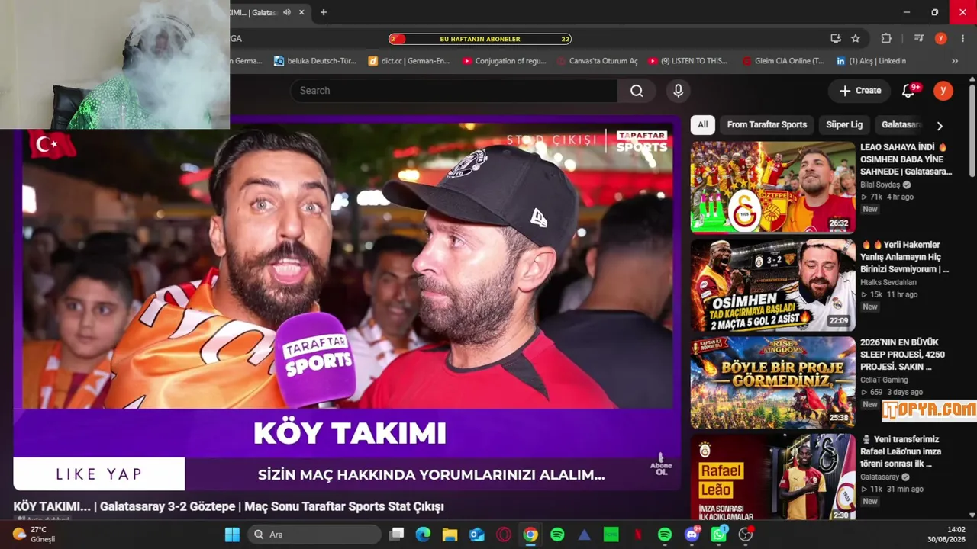Open the Rise of Kingdoms video thumbnail
Viewport: 977px width, 549px height.
click(773, 383)
